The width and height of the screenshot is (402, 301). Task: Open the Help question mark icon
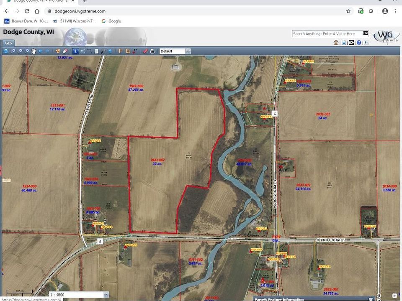(x=359, y=42)
